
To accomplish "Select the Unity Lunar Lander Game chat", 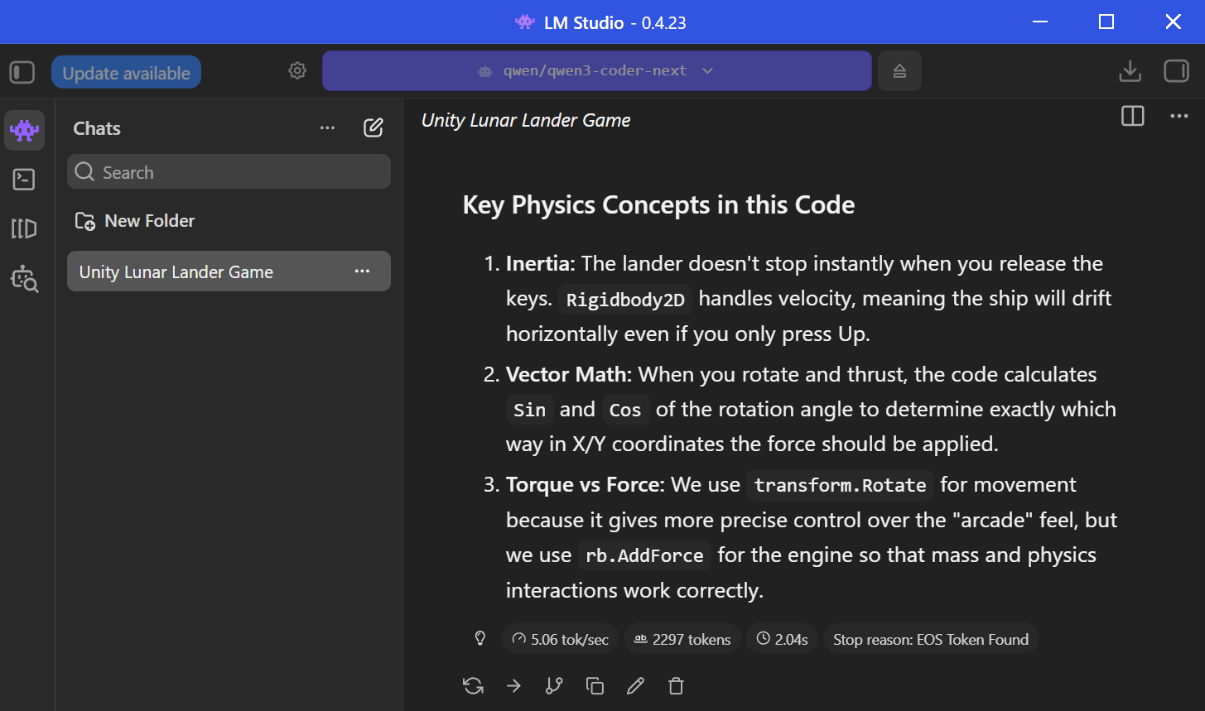I will point(229,271).
